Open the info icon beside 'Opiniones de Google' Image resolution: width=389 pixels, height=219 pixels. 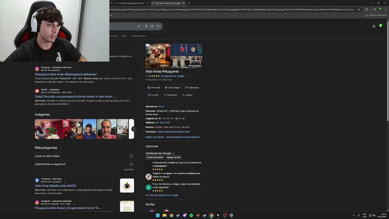174,154
